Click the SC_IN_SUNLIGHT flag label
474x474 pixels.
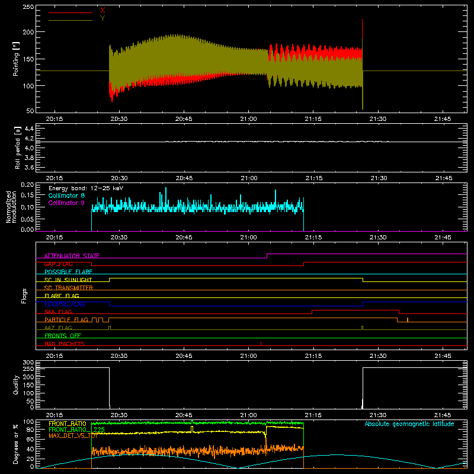pos(68,280)
